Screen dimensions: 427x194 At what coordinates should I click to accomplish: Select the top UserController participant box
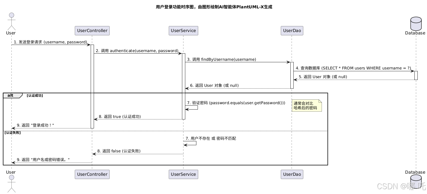92,31
